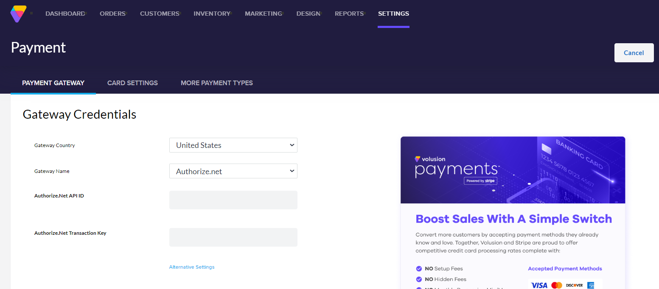Open the Inventory navigation menu
This screenshot has height=289, width=659.
point(212,14)
